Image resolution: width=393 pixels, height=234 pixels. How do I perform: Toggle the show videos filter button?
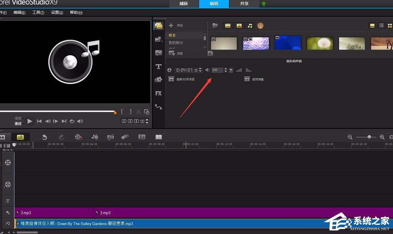coord(228,26)
